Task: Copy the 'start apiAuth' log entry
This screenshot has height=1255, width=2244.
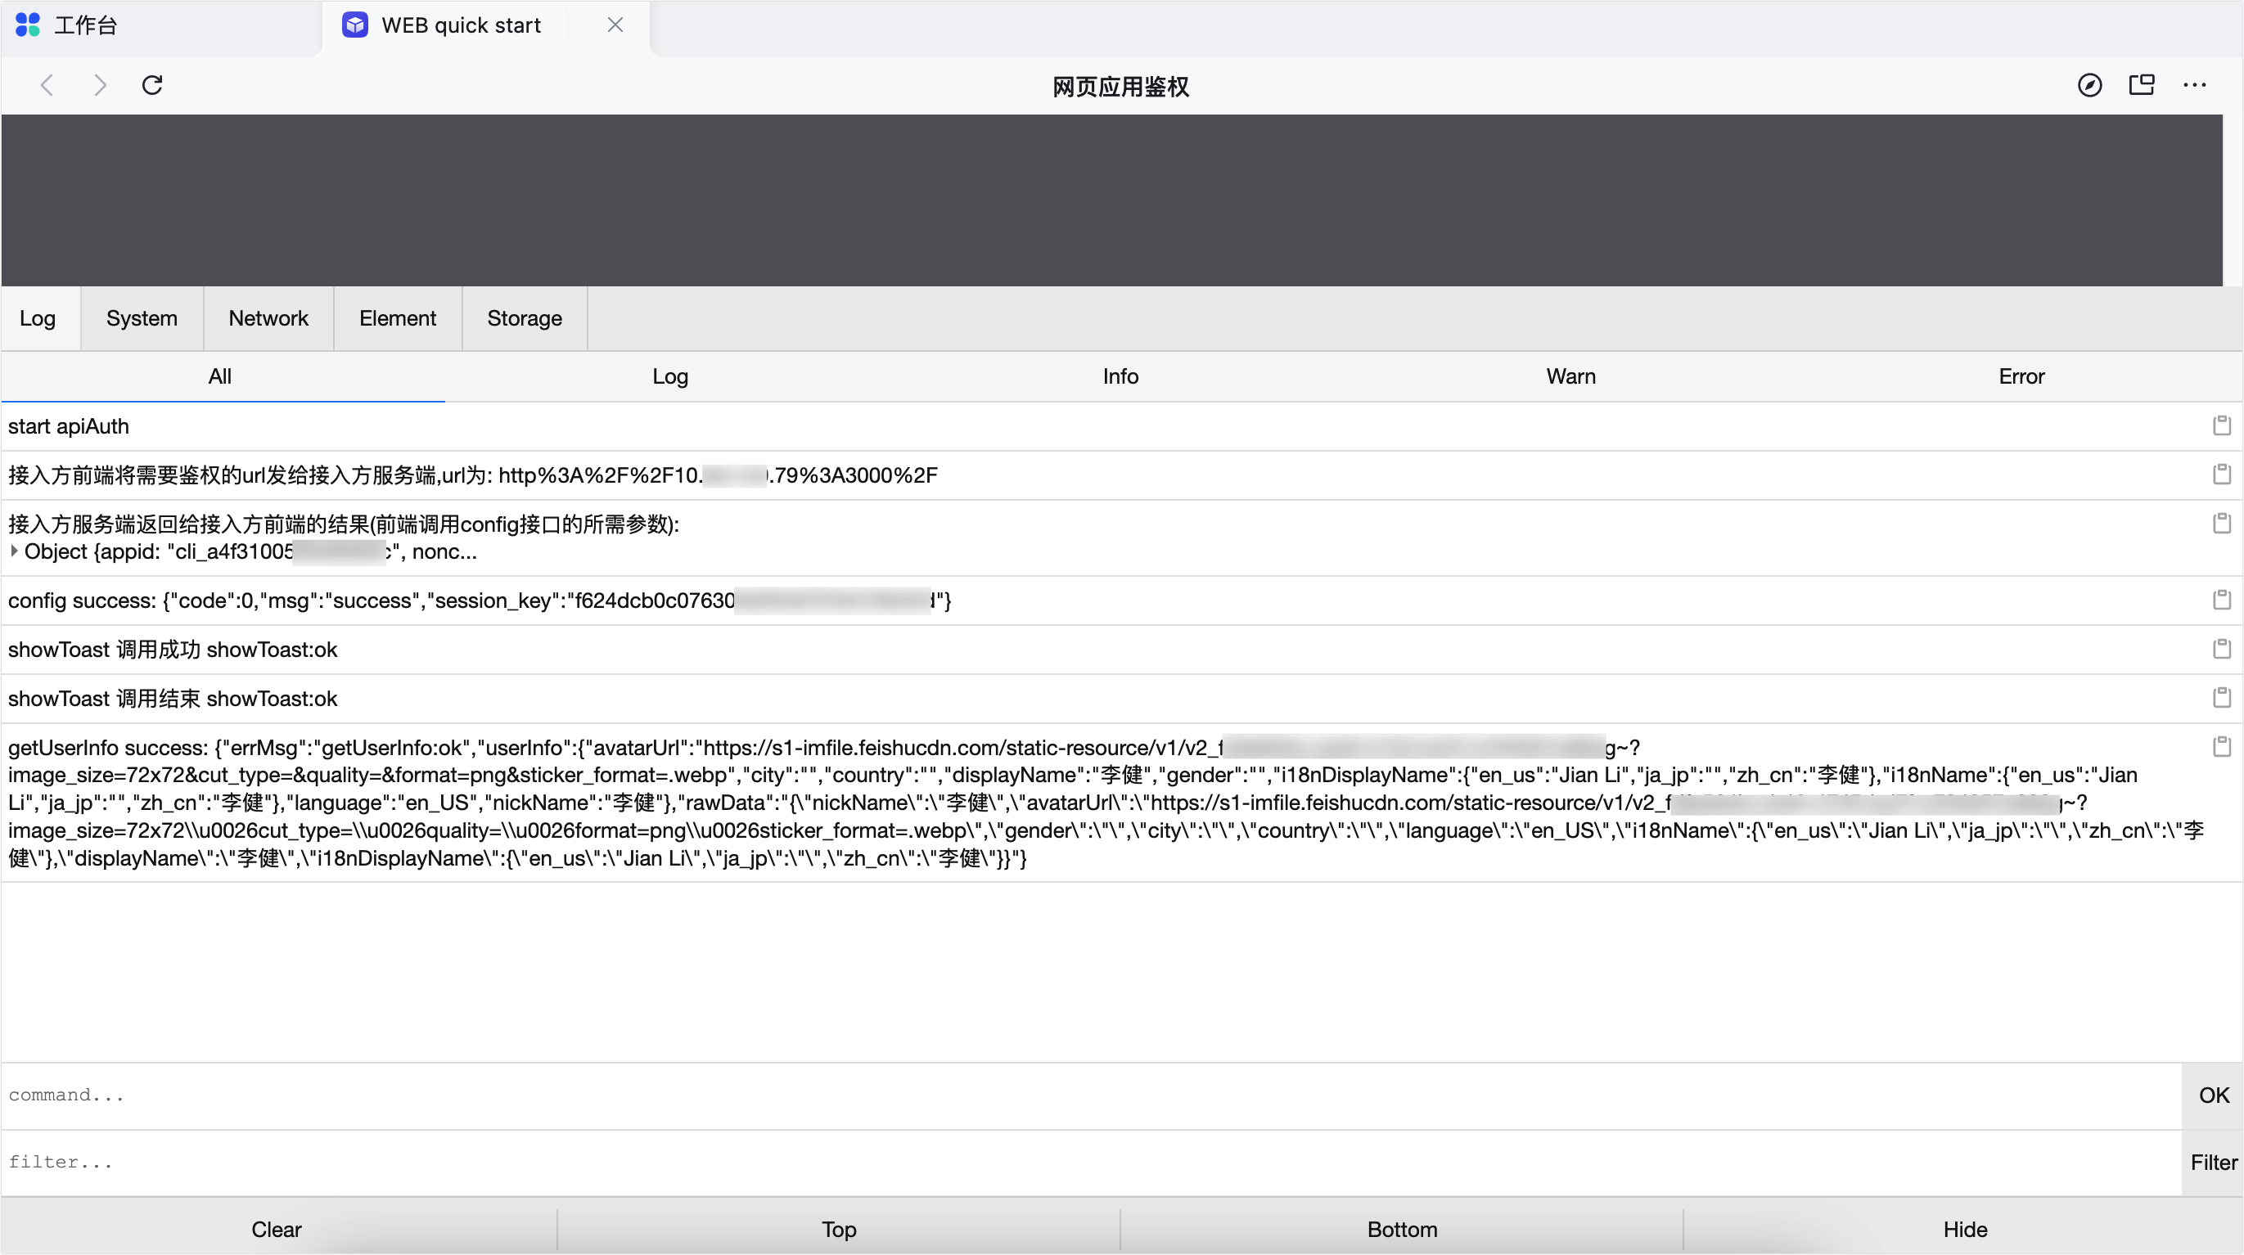Action: 2221,426
